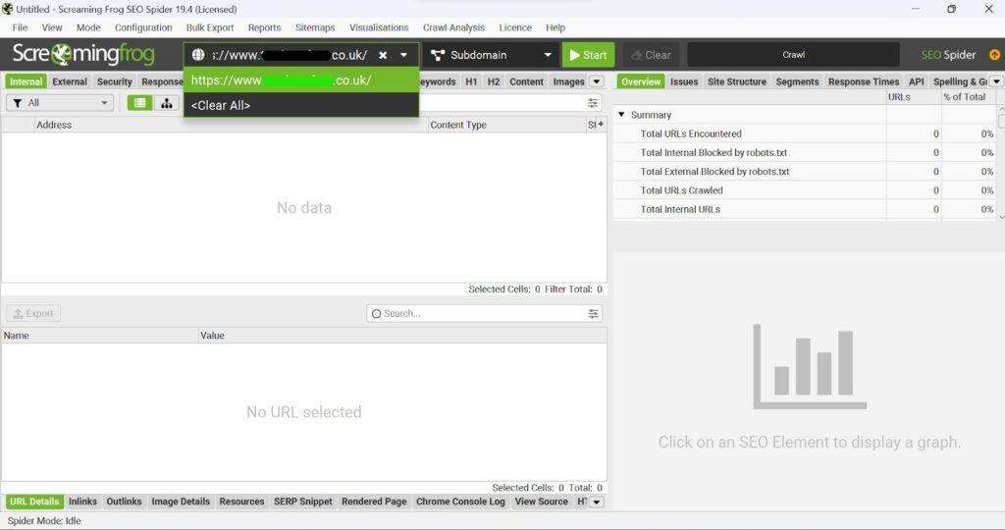
Task: Switch to the Inlinks tab
Action: pyautogui.click(x=82, y=502)
